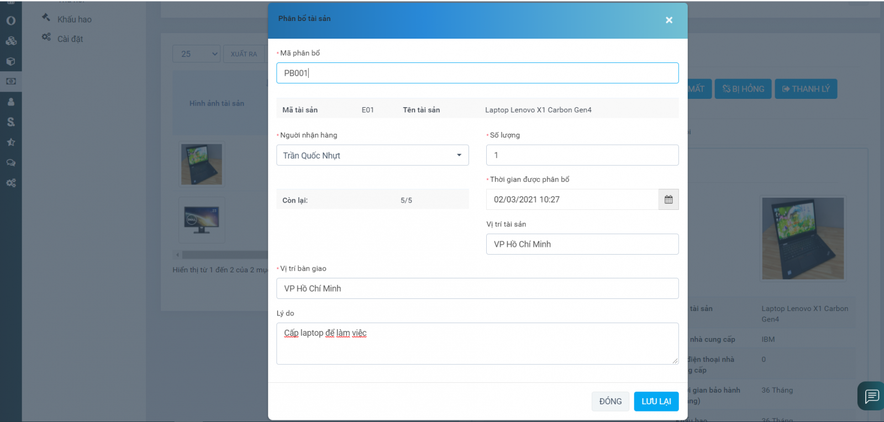Select the monitor thumbnail image
884x422 pixels.
pyautogui.click(x=202, y=220)
